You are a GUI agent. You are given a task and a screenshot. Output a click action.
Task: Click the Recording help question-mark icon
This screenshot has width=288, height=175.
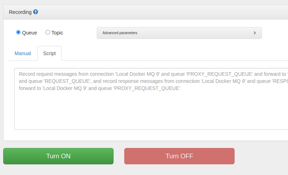coord(36,12)
